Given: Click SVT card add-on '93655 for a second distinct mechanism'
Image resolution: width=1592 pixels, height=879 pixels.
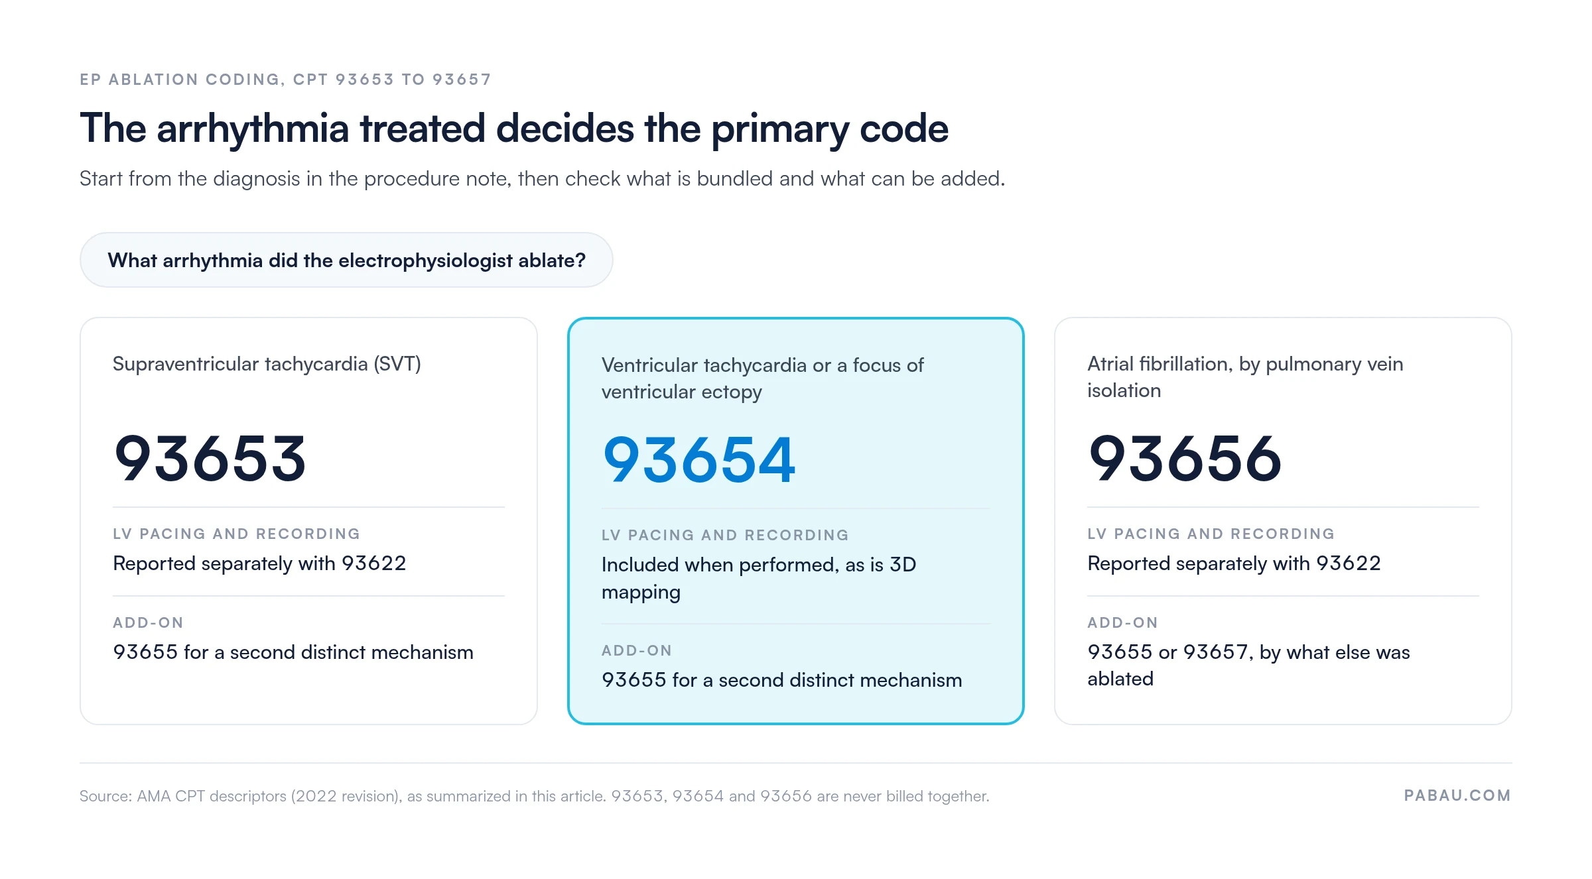Looking at the screenshot, I should pyautogui.click(x=293, y=652).
